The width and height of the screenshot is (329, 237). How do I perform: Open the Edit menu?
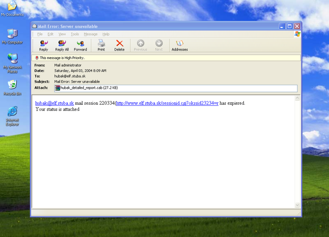tap(50, 34)
